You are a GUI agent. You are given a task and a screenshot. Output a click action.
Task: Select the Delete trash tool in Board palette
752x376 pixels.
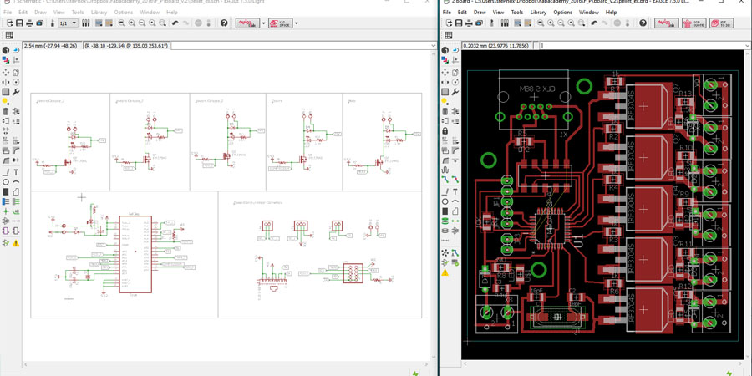click(445, 111)
